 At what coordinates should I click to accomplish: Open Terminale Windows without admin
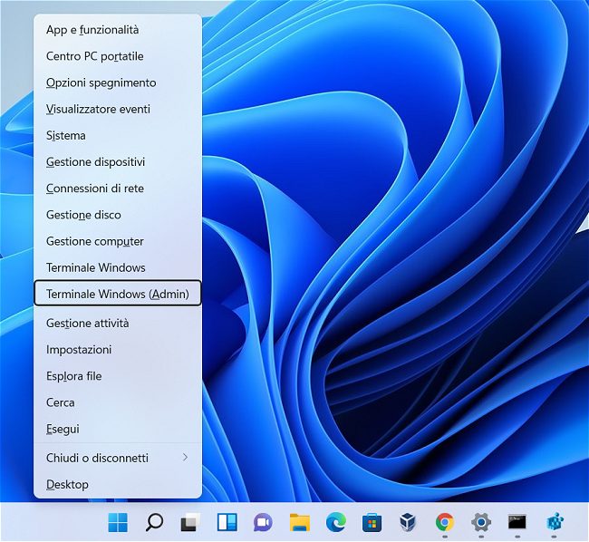[x=118, y=267]
